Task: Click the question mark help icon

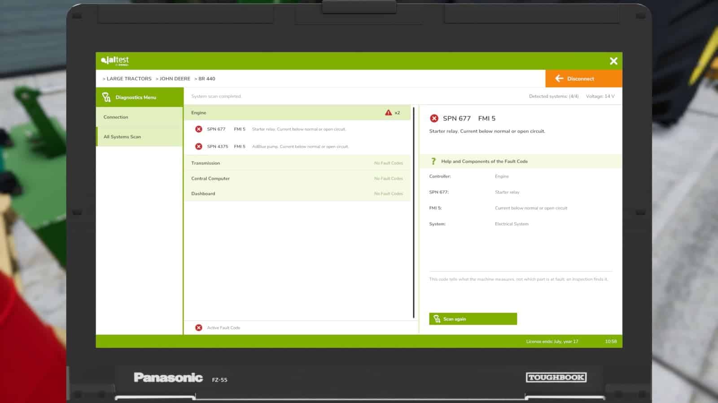Action: click(433, 161)
